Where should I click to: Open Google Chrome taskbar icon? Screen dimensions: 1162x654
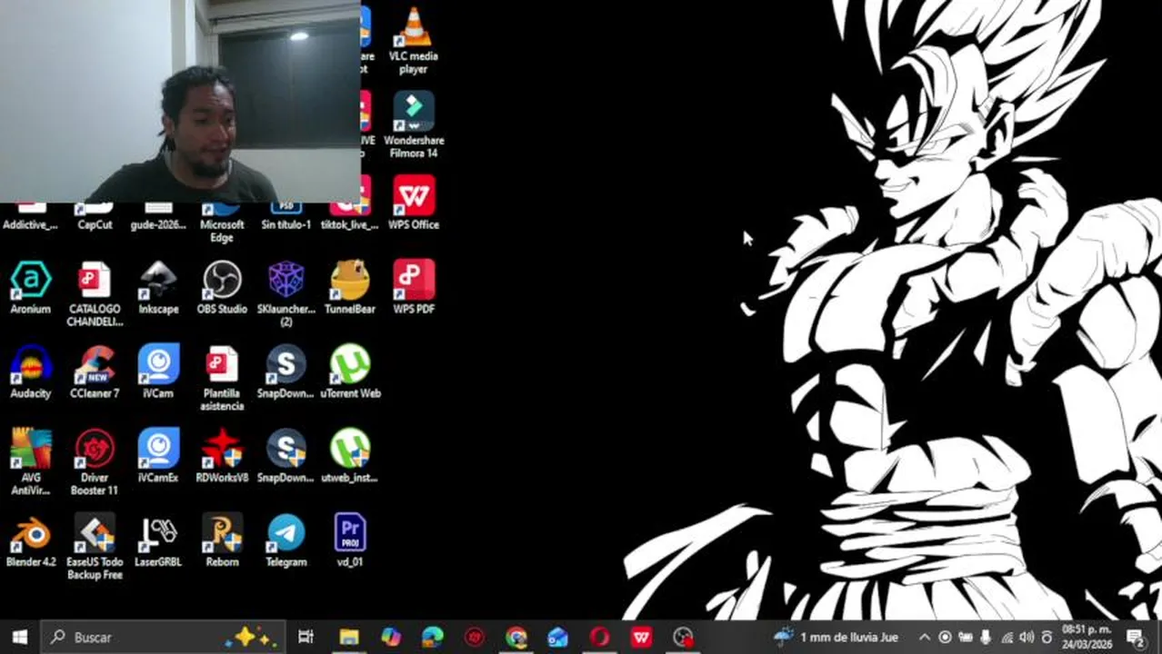(516, 637)
